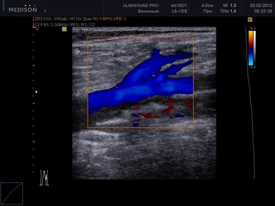Click the 02-02-2012 date display
Viewport: 275px width, 206px height.
(261, 5)
